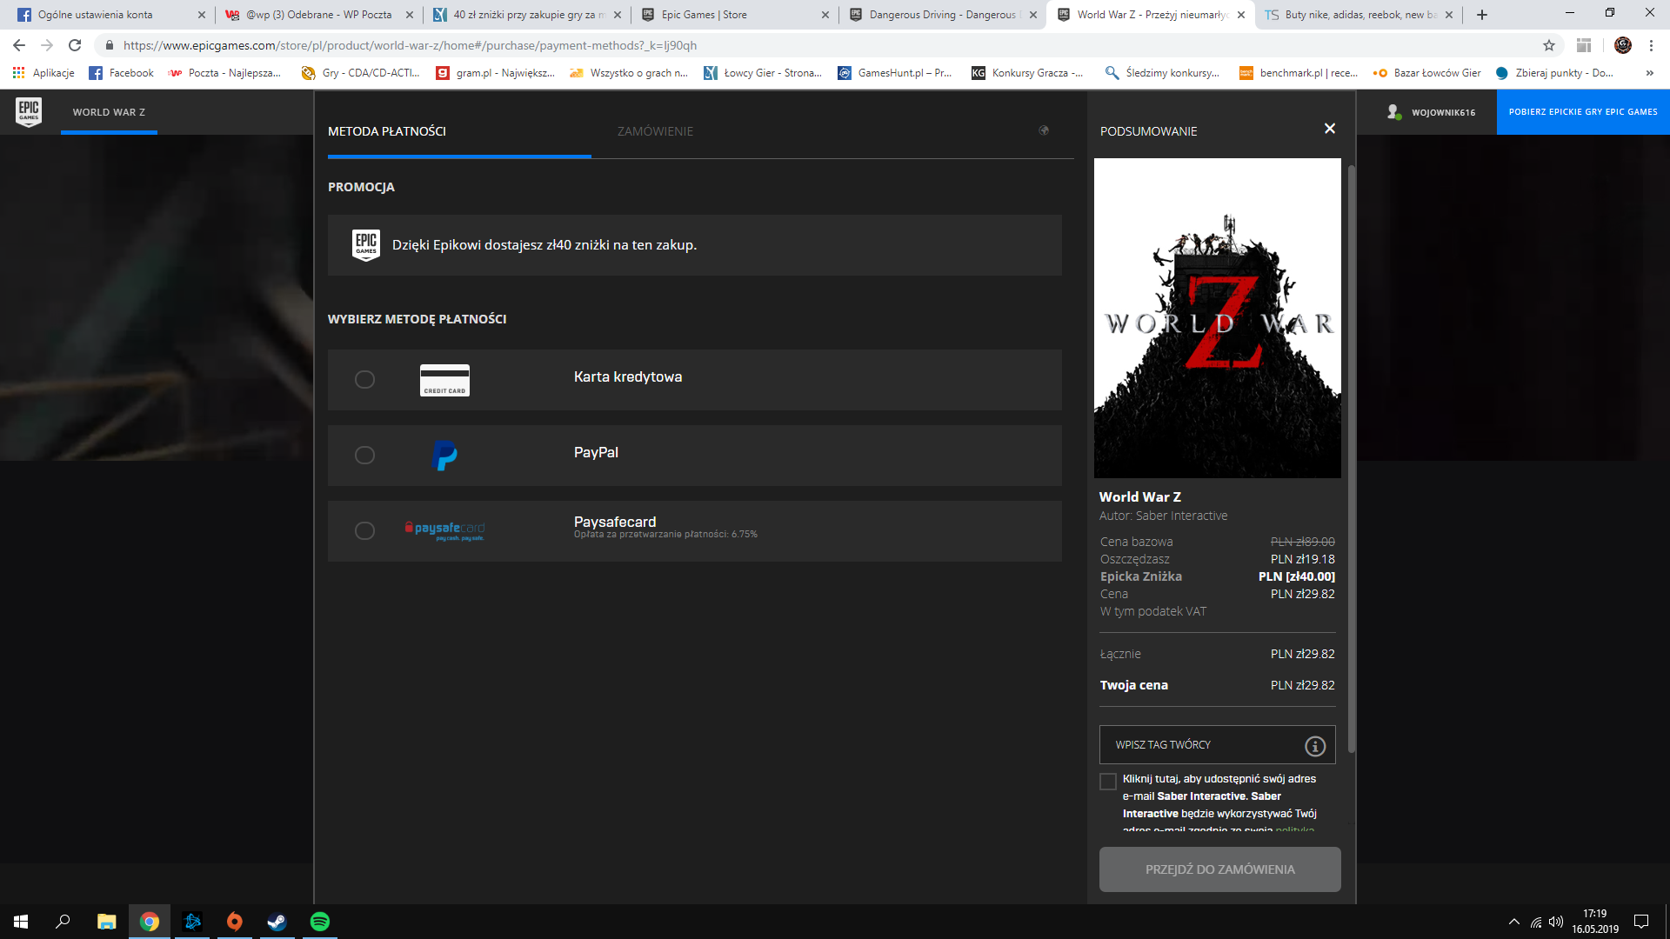1670x939 pixels.
Task: Expand the bookmarks overflow chevron
Action: point(1650,73)
